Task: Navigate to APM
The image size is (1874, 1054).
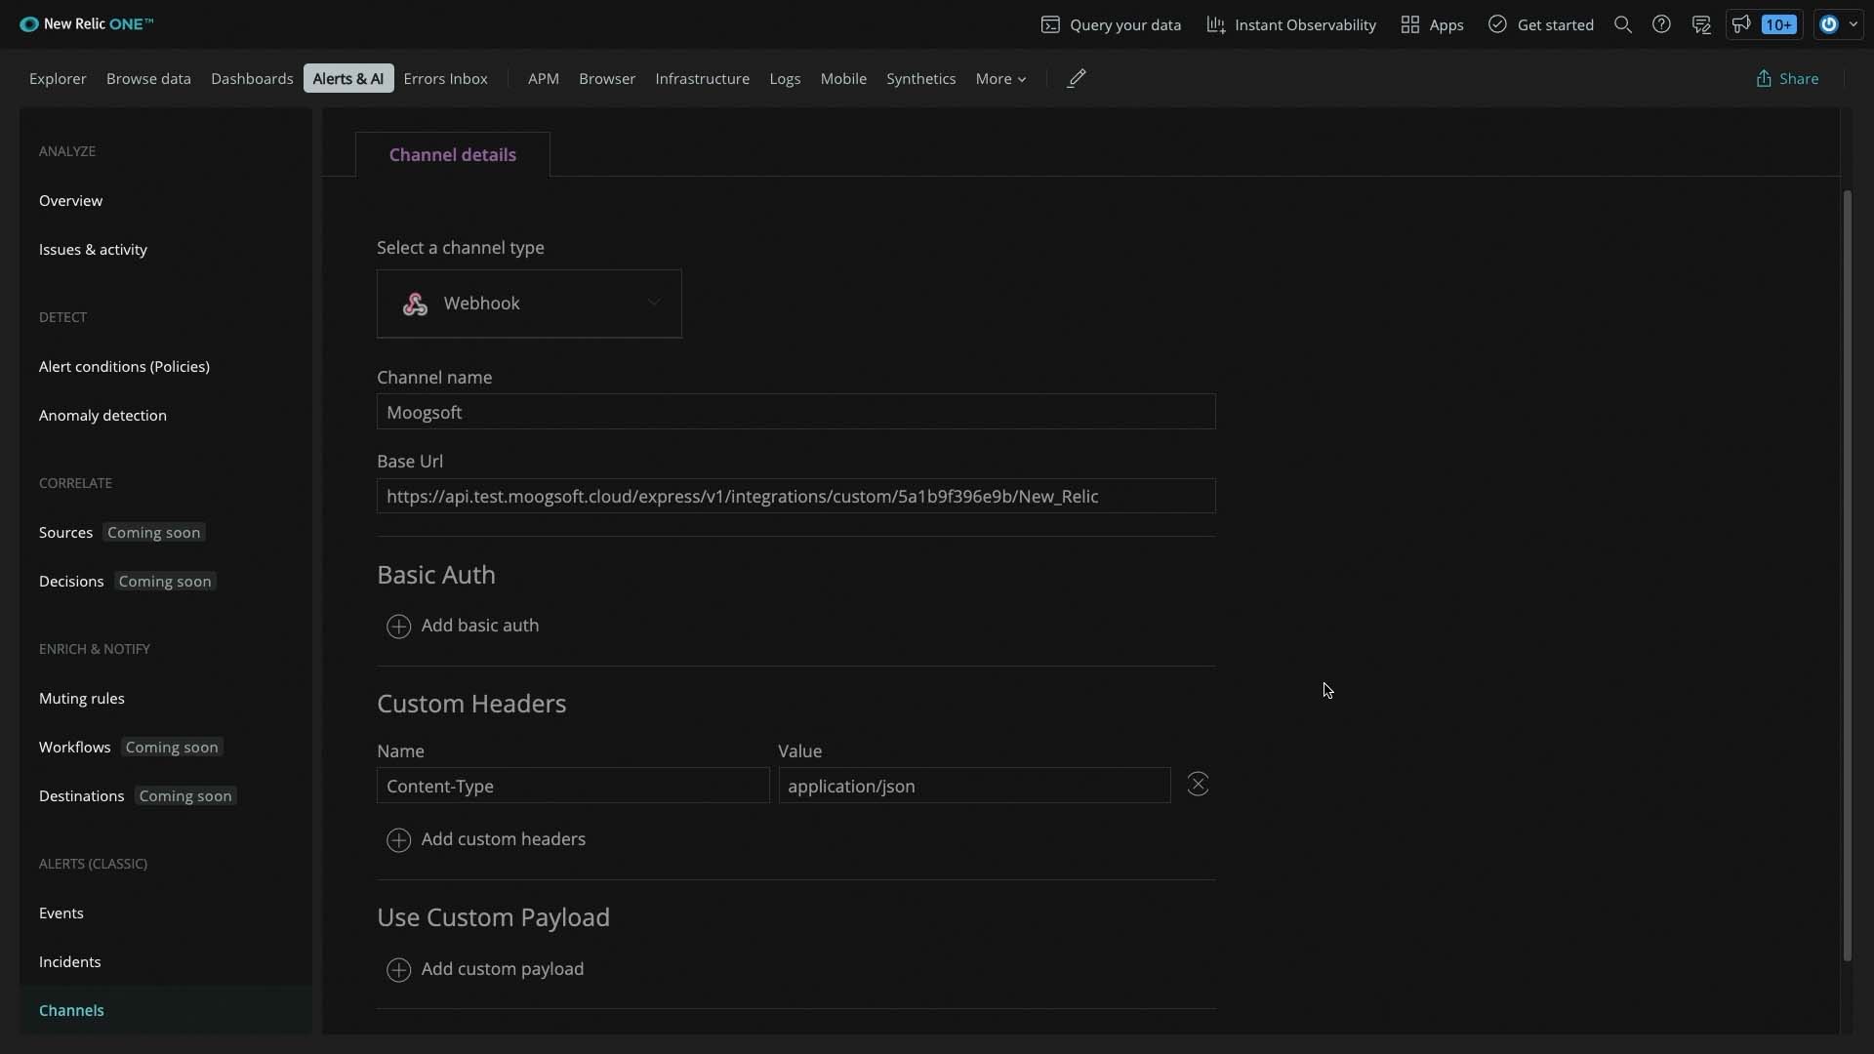Action: [x=544, y=78]
